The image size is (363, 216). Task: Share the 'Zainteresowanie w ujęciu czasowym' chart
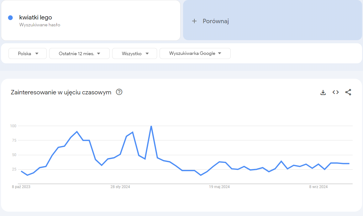pos(348,92)
